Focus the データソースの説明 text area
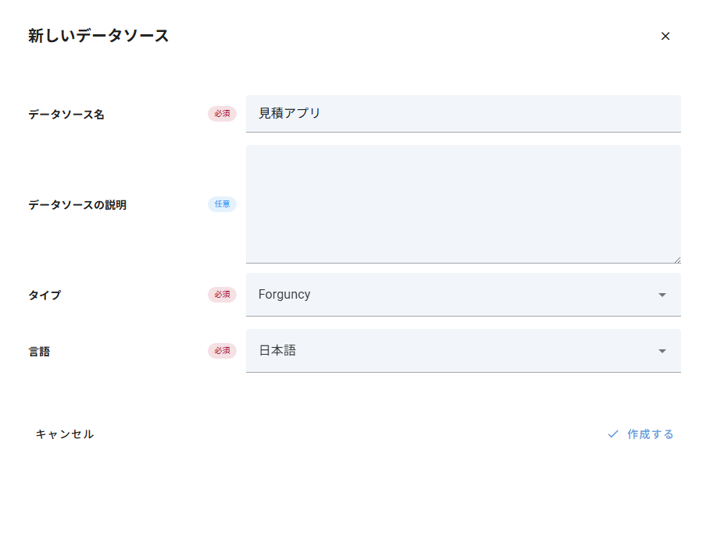This screenshot has height=538, width=710. point(462,204)
